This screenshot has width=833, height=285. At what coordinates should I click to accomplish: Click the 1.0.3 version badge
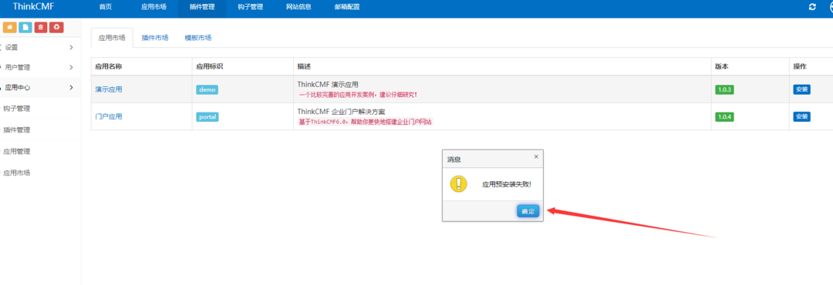[724, 89]
